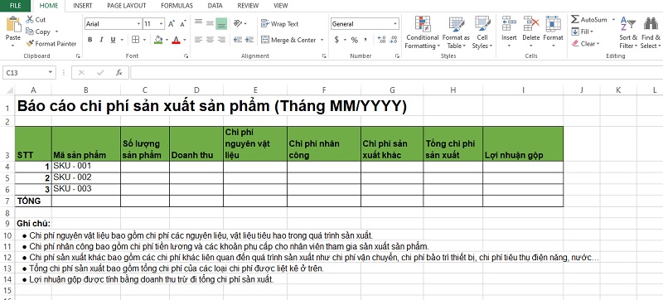Increase font size with larger A icon
This screenshot has width=663, height=300.
(x=172, y=24)
